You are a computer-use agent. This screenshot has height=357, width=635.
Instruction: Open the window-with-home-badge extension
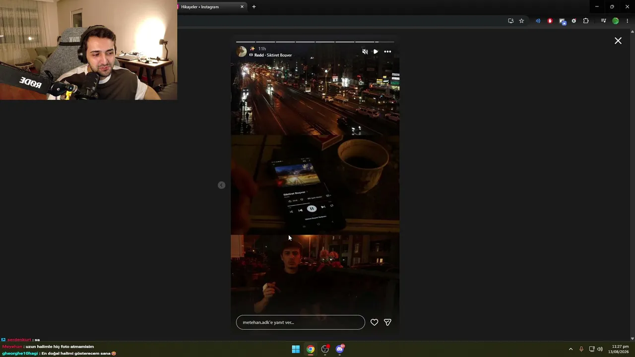pos(562,21)
